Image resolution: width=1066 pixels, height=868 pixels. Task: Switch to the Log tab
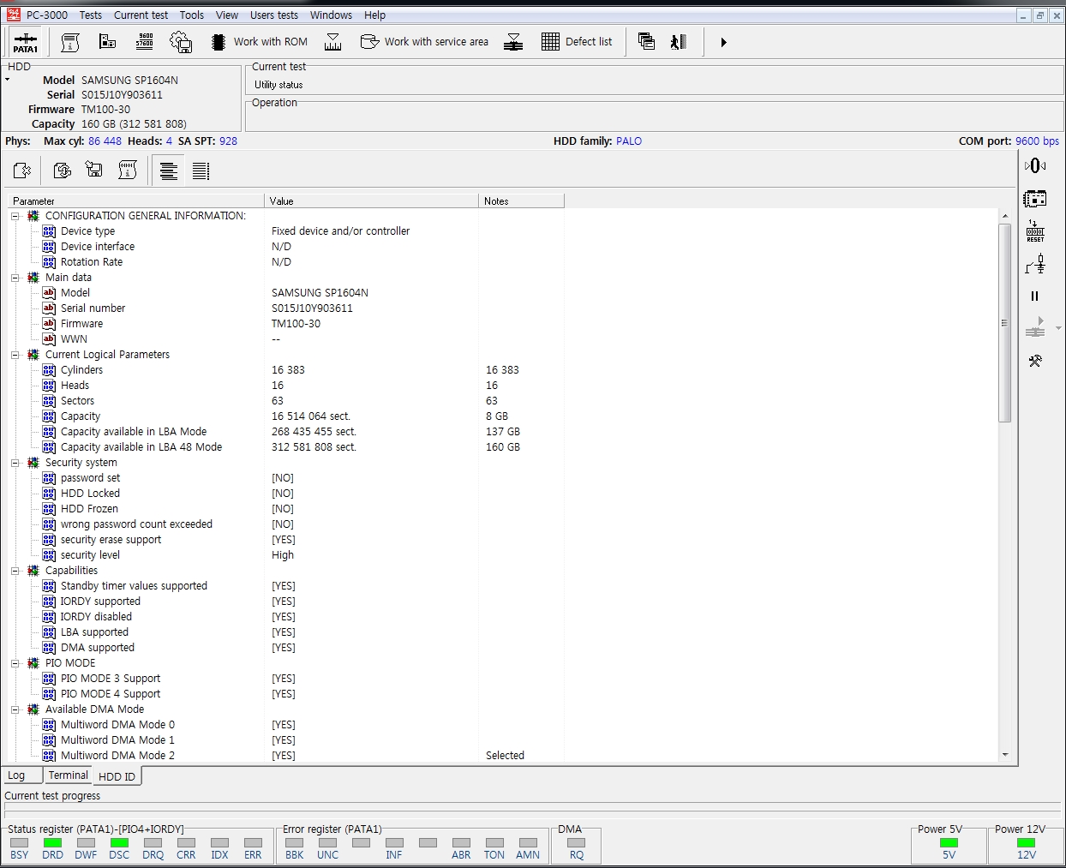(17, 775)
